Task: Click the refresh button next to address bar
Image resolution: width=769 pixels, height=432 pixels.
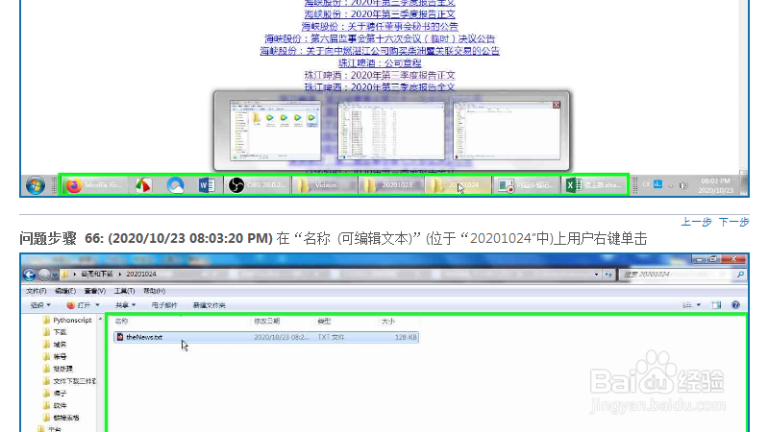Action: coord(608,275)
